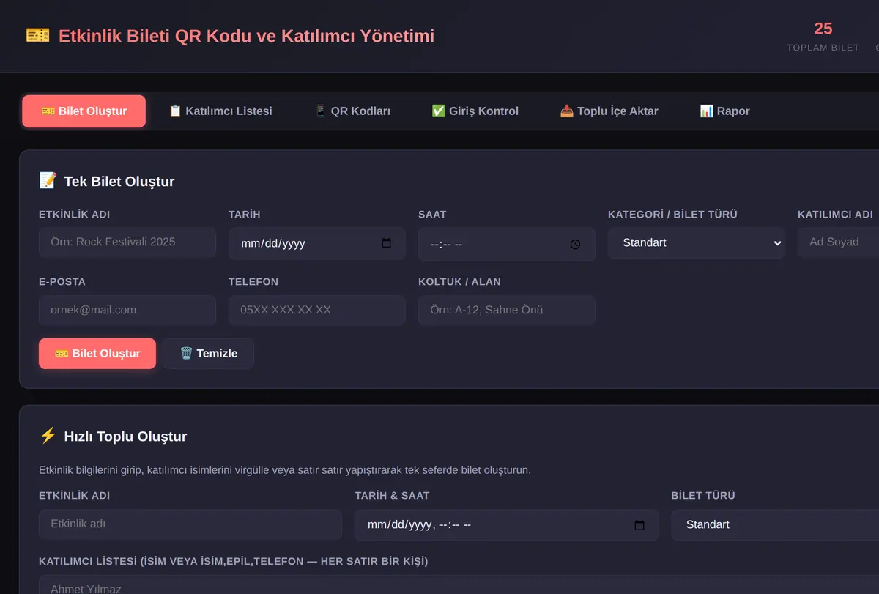Viewport: 879px width, 594px height.
Task: Select the Bilet Oluştur tab at the top
Action: point(84,111)
